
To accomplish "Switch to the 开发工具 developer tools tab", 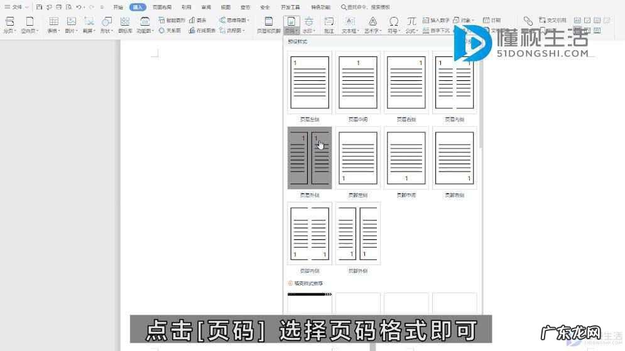I will pyautogui.click(x=290, y=7).
